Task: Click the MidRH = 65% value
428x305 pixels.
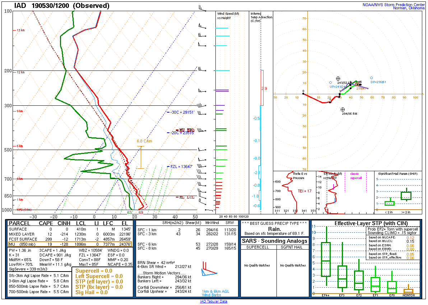Action: pos(20,260)
